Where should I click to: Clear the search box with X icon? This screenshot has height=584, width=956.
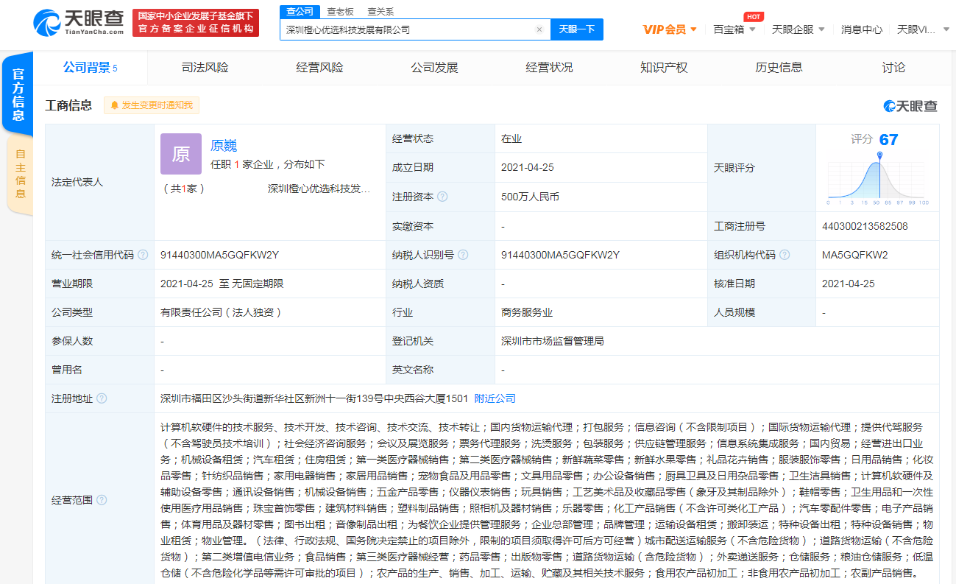[539, 29]
